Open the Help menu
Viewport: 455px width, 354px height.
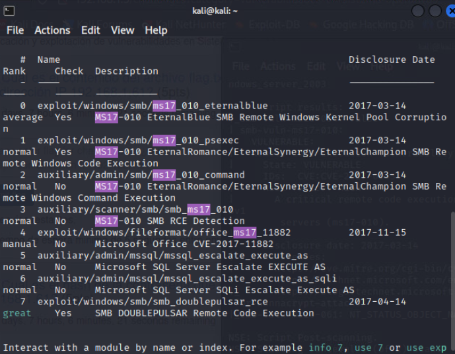click(156, 30)
